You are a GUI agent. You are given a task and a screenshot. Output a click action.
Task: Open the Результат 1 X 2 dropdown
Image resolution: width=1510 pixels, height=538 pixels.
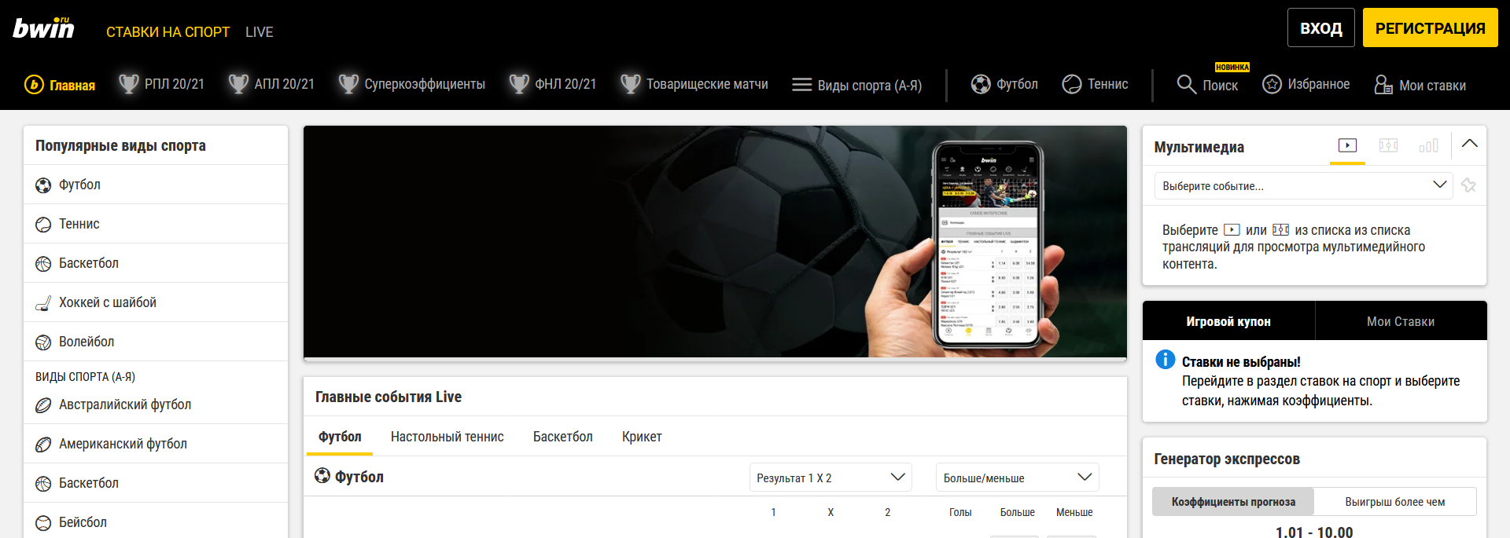click(830, 478)
